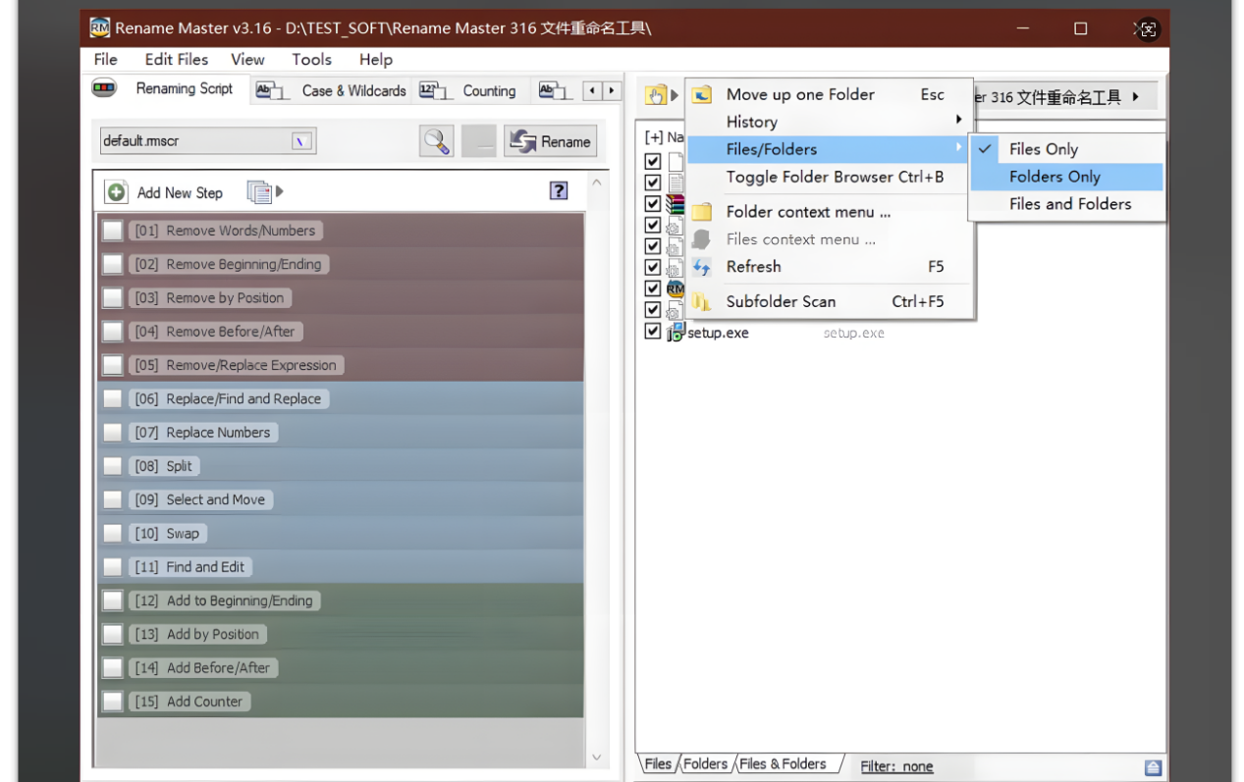Viewport: 1244px width, 782px height.
Task: Click the Subfolder Scan folders icon
Action: (701, 302)
